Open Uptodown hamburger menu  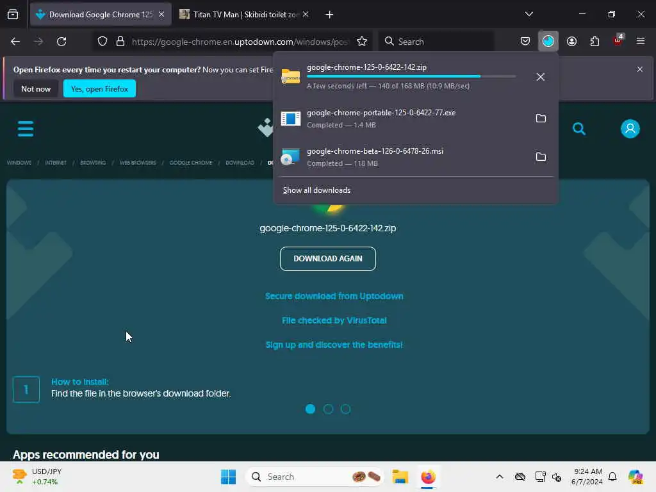click(26, 129)
